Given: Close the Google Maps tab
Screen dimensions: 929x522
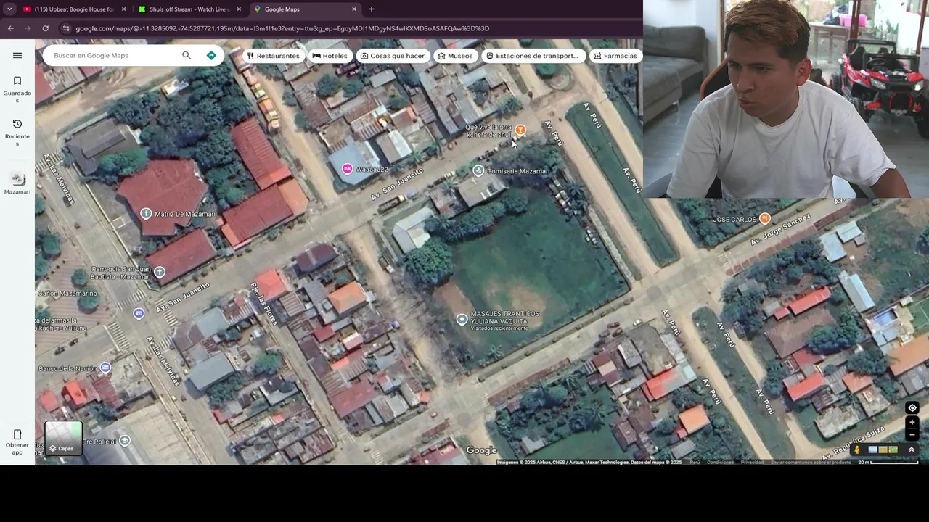Looking at the screenshot, I should (x=354, y=9).
